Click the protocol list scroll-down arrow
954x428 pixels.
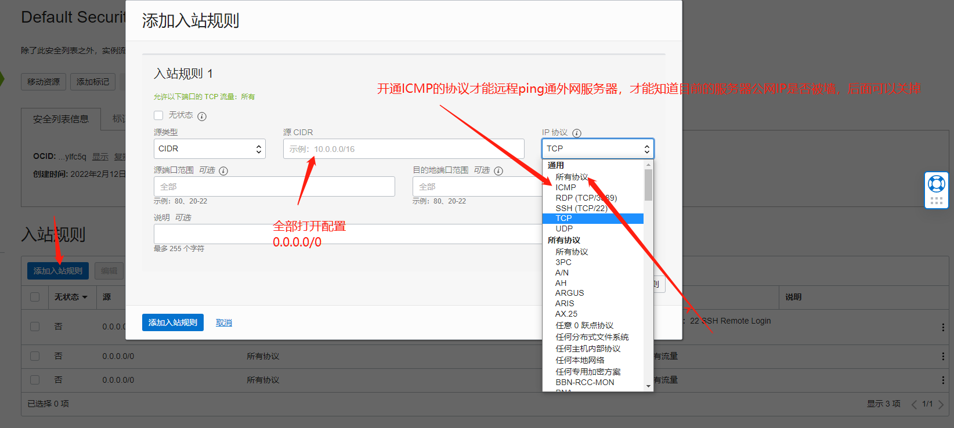coord(648,386)
